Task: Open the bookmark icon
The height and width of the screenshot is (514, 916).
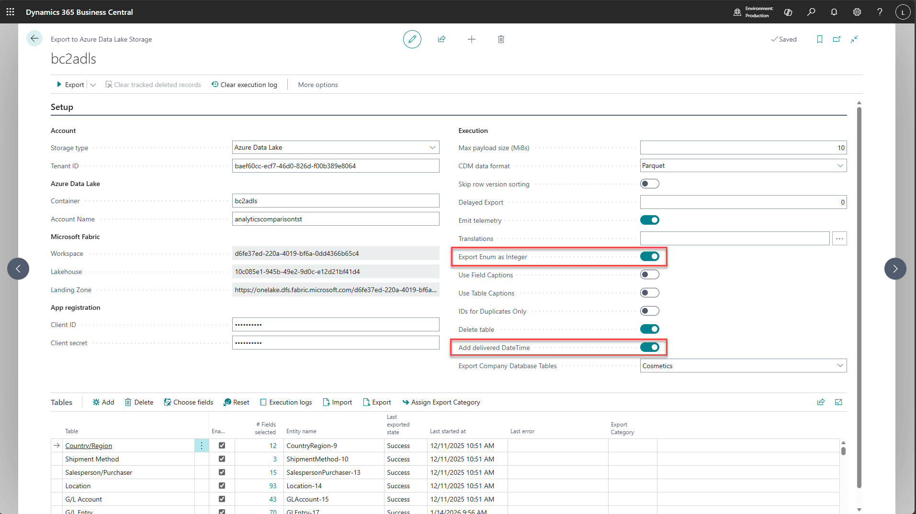Action: coord(819,39)
